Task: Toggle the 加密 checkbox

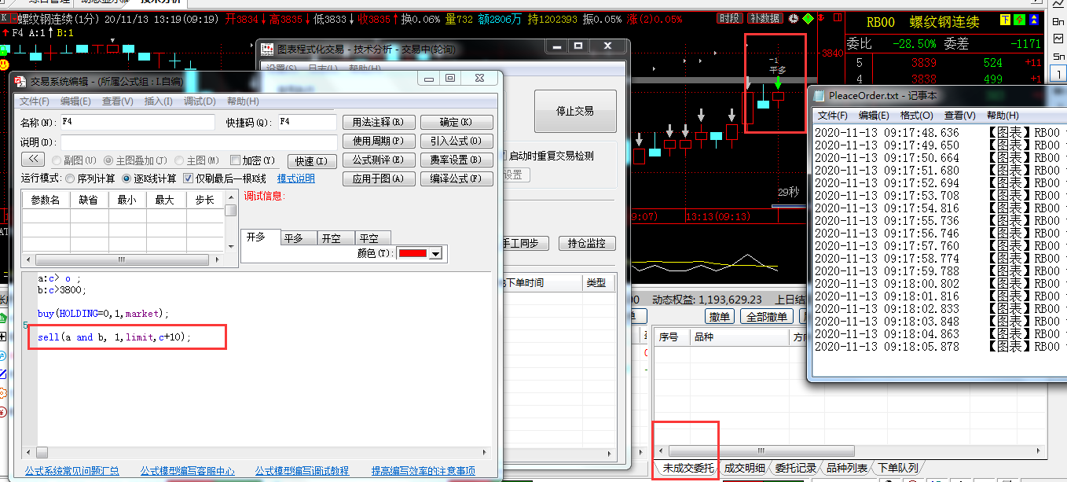Action: click(235, 160)
